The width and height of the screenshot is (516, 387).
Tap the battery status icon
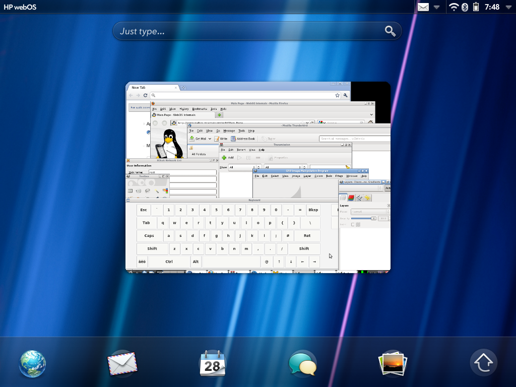(x=476, y=7)
